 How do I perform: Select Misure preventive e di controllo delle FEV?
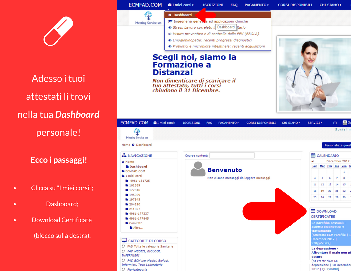pos(216,34)
